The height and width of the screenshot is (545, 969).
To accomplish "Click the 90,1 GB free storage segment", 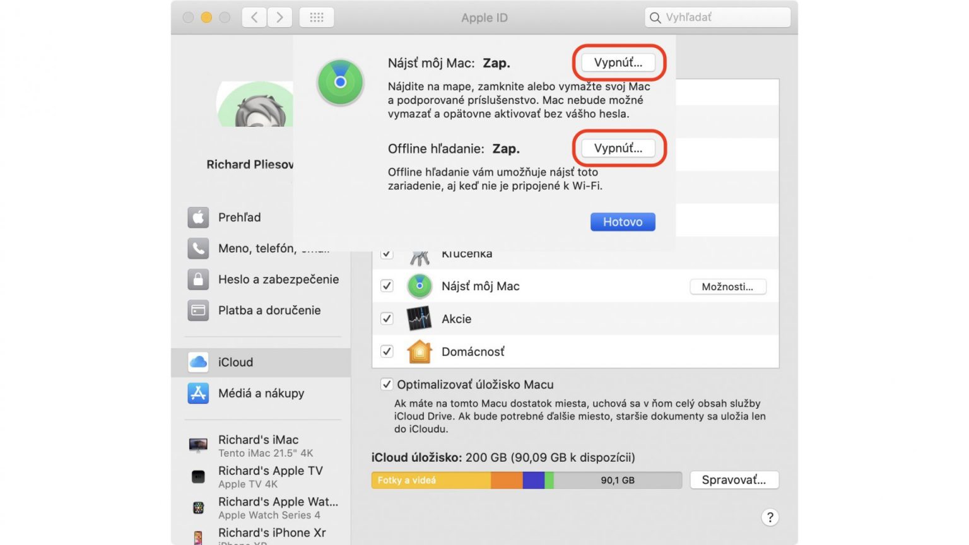I will (x=618, y=480).
